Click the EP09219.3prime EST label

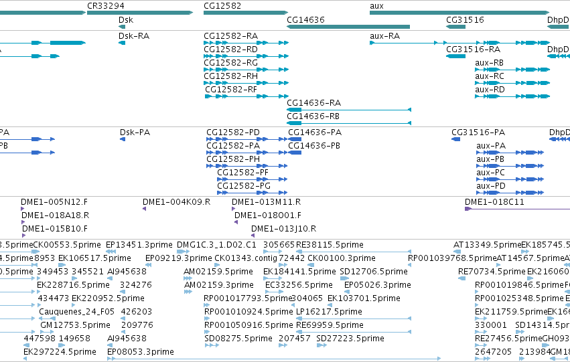(x=178, y=258)
